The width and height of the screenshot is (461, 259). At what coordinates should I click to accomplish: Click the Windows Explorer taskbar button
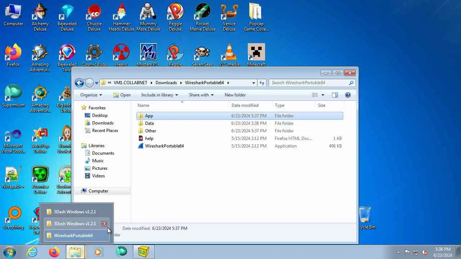(x=75, y=252)
